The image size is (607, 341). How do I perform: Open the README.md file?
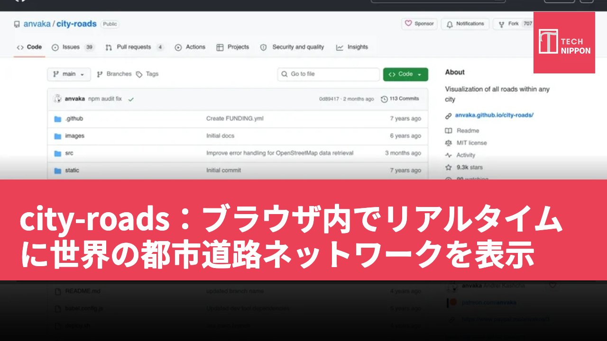[83, 291]
